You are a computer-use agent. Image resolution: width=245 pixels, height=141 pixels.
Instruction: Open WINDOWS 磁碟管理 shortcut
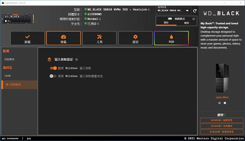tap(222, 120)
